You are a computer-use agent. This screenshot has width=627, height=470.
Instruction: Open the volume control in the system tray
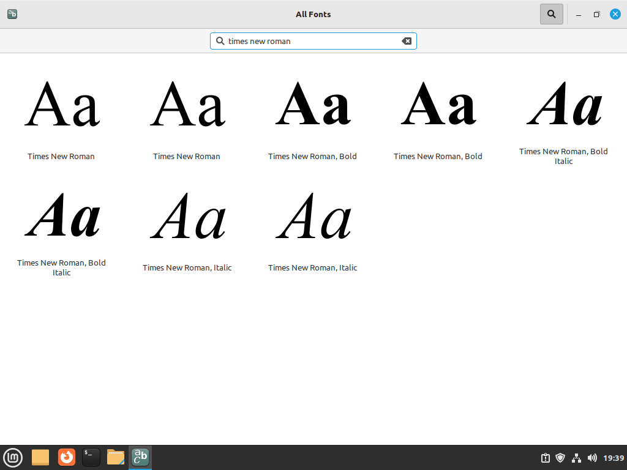(591, 457)
